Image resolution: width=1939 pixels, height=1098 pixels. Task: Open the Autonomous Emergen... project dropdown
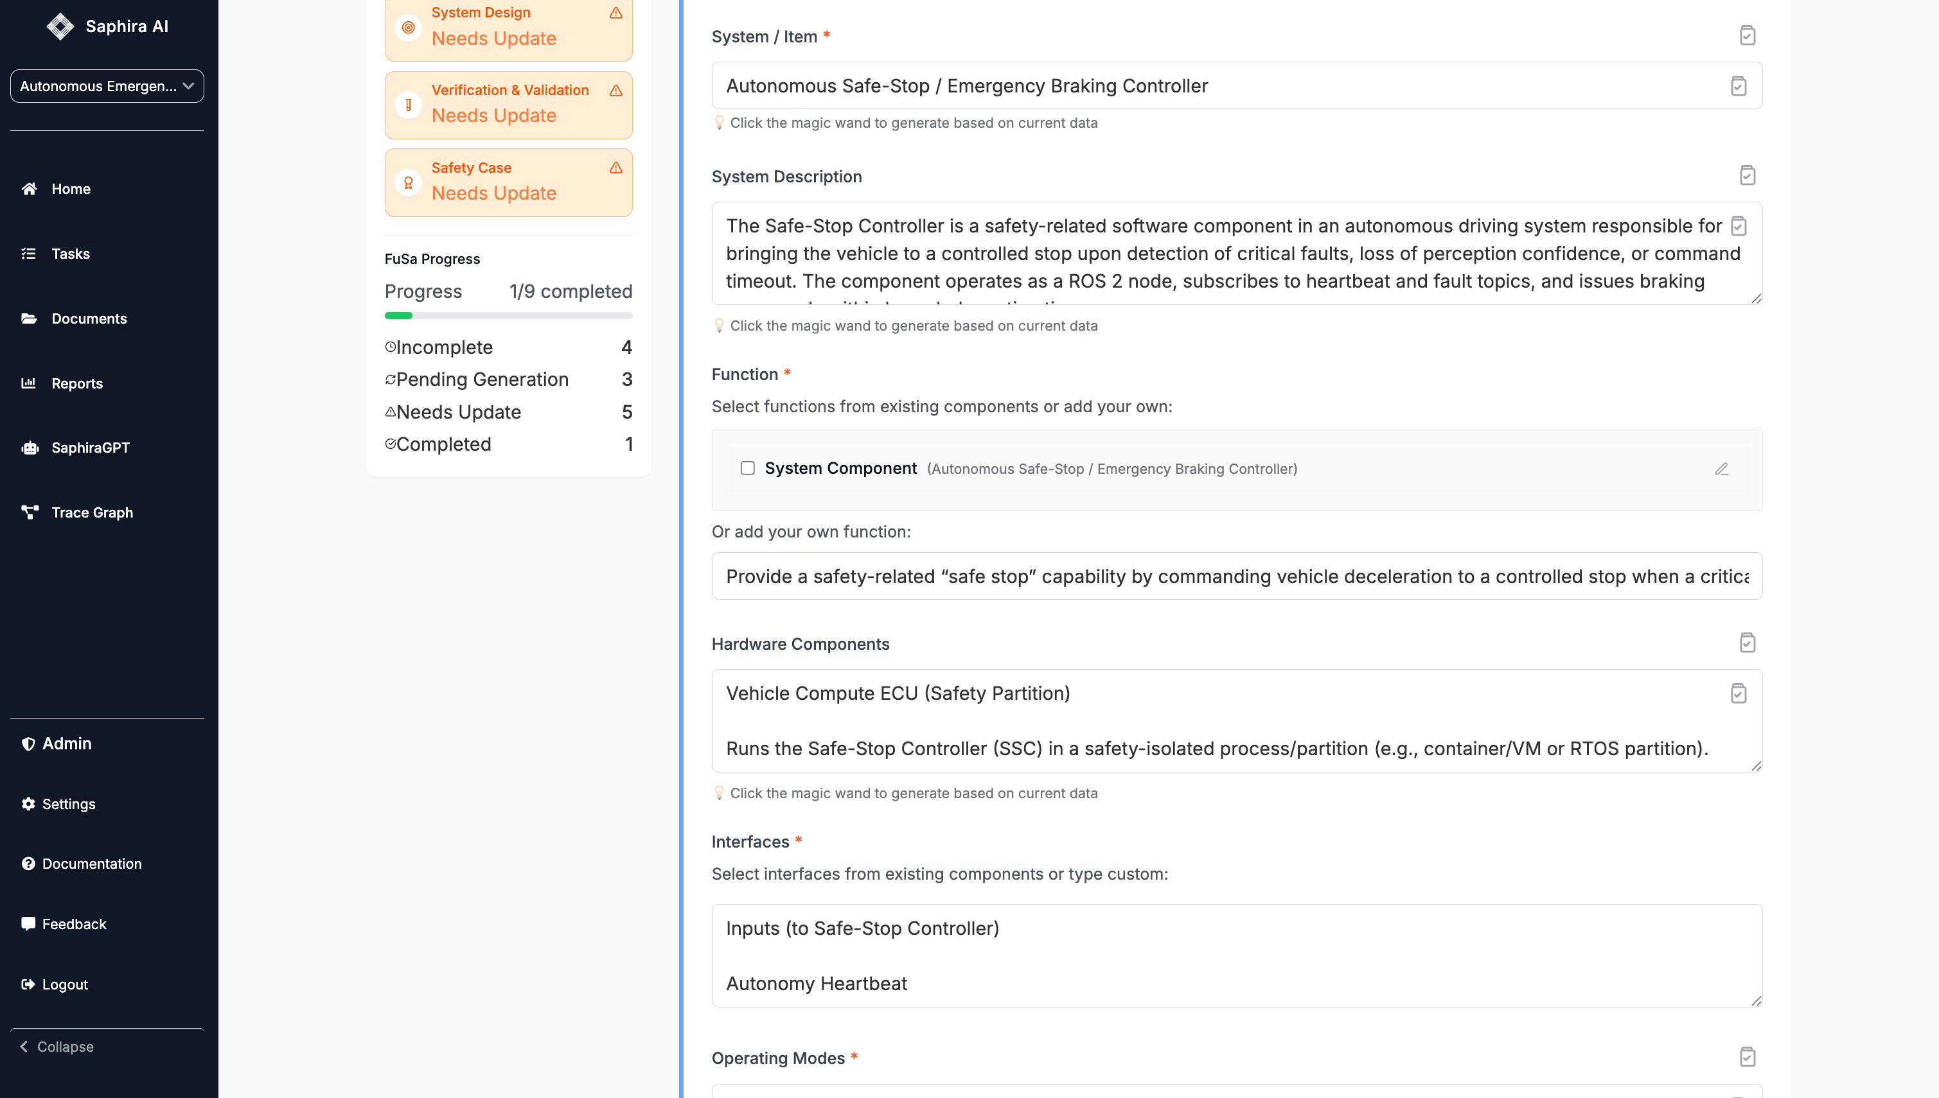coord(107,86)
